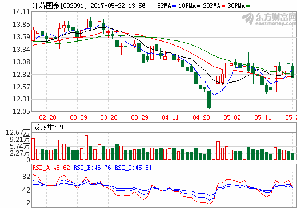
Task: Click the RSI_A:45.62 indicator label
Action: (x=51, y=168)
